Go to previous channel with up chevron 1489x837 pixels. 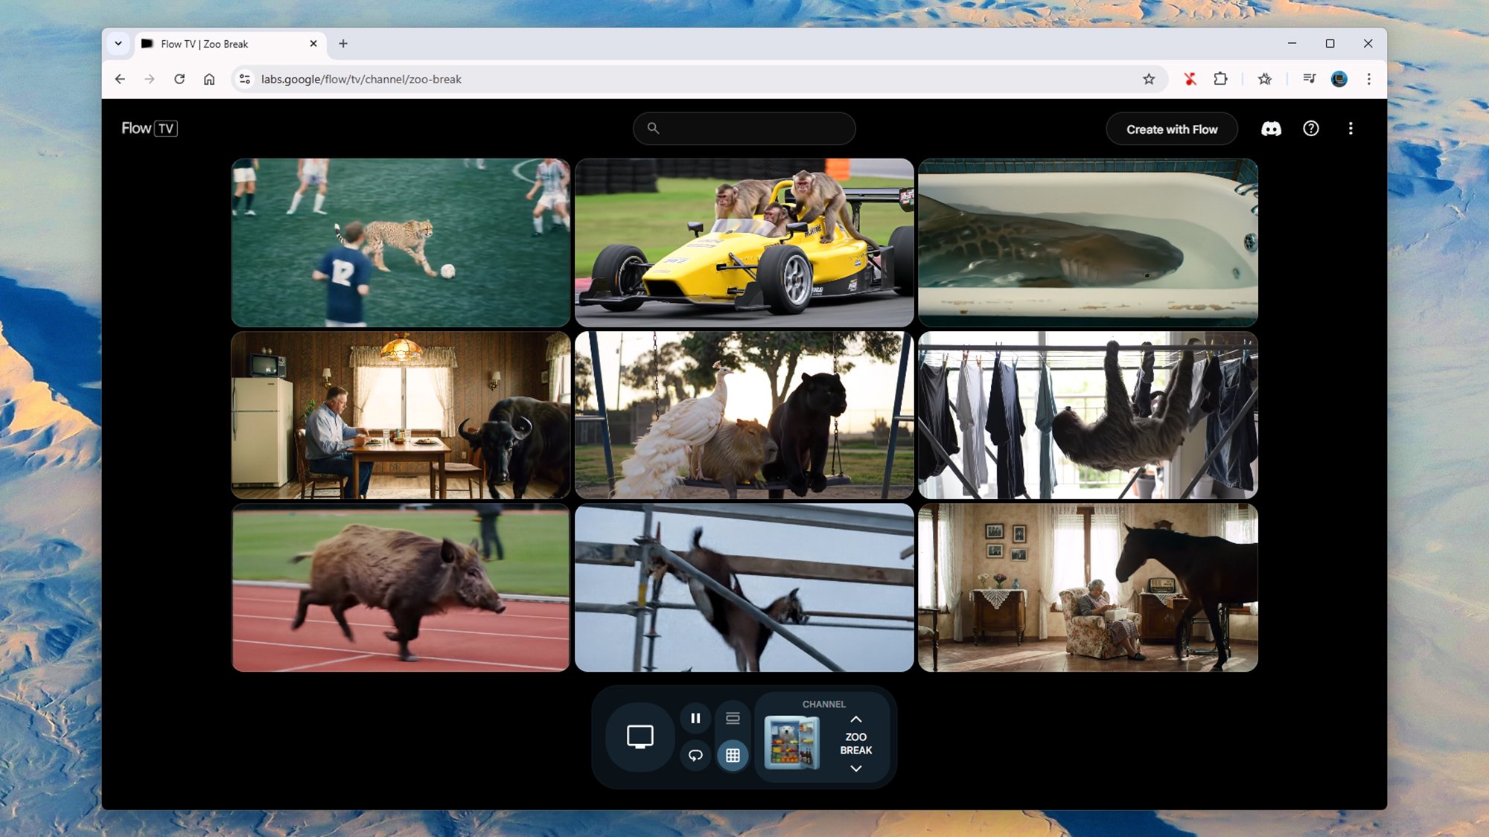tap(856, 719)
